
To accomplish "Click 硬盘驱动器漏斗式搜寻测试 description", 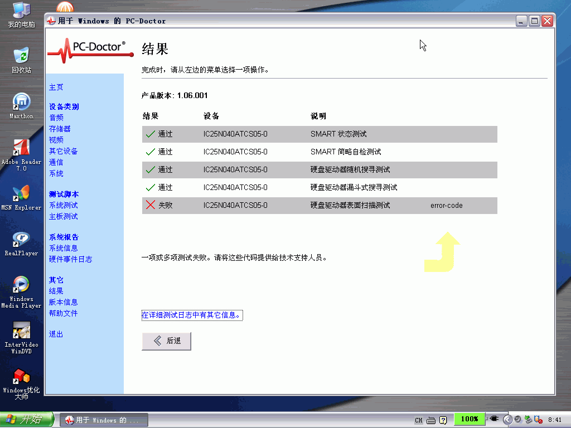I will [354, 187].
